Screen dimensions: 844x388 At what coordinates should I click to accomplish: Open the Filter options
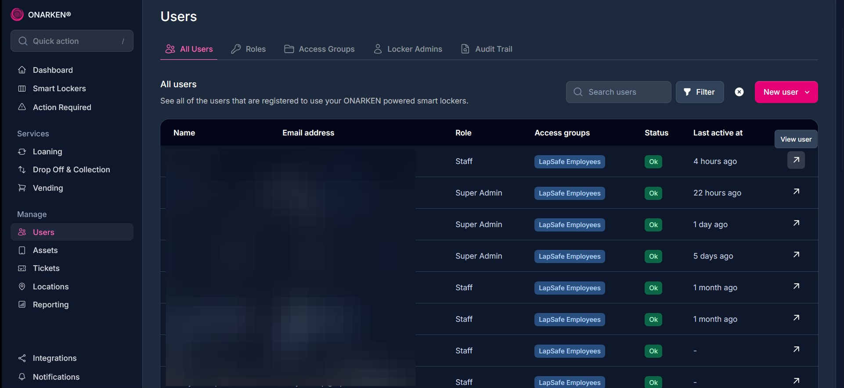click(x=700, y=92)
